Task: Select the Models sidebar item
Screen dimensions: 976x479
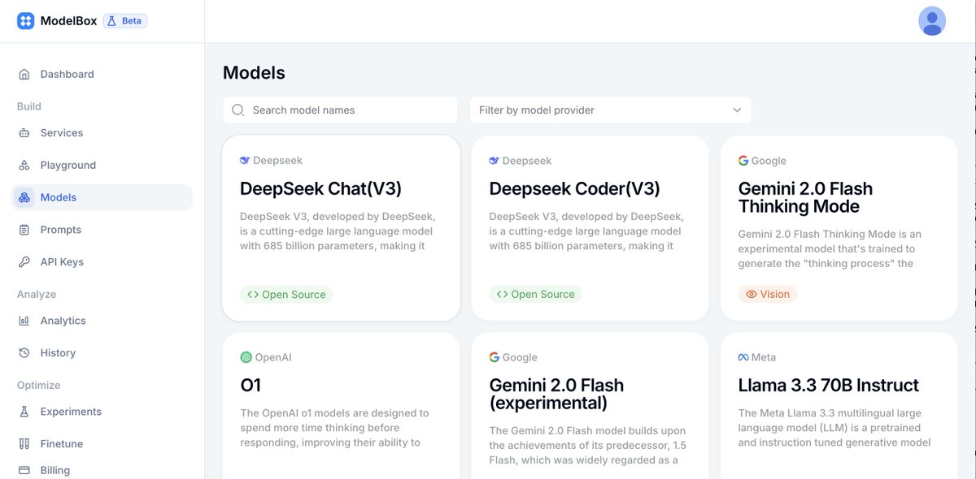Action: click(102, 197)
